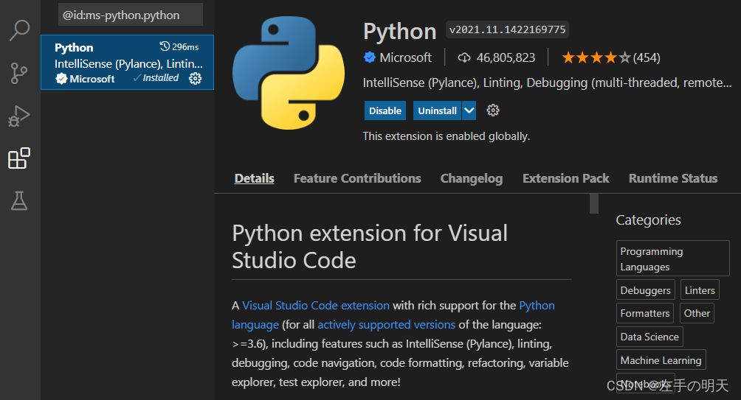This screenshot has width=741, height=400.
Task: Click the settings gear next to Uninstall
Action: click(493, 110)
